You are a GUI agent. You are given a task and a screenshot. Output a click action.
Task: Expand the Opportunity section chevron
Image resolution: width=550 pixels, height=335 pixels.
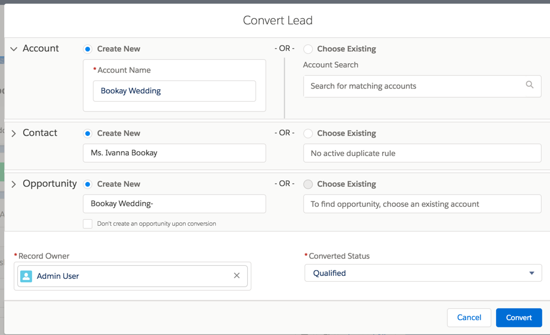14,184
